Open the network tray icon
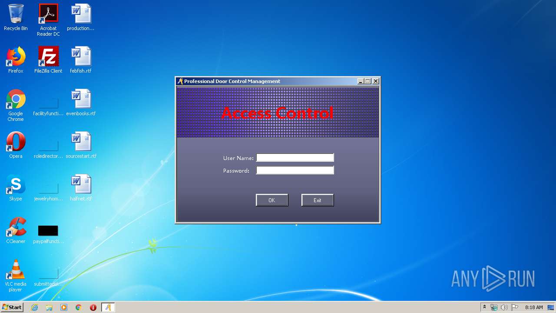The image size is (556, 313). (x=494, y=307)
